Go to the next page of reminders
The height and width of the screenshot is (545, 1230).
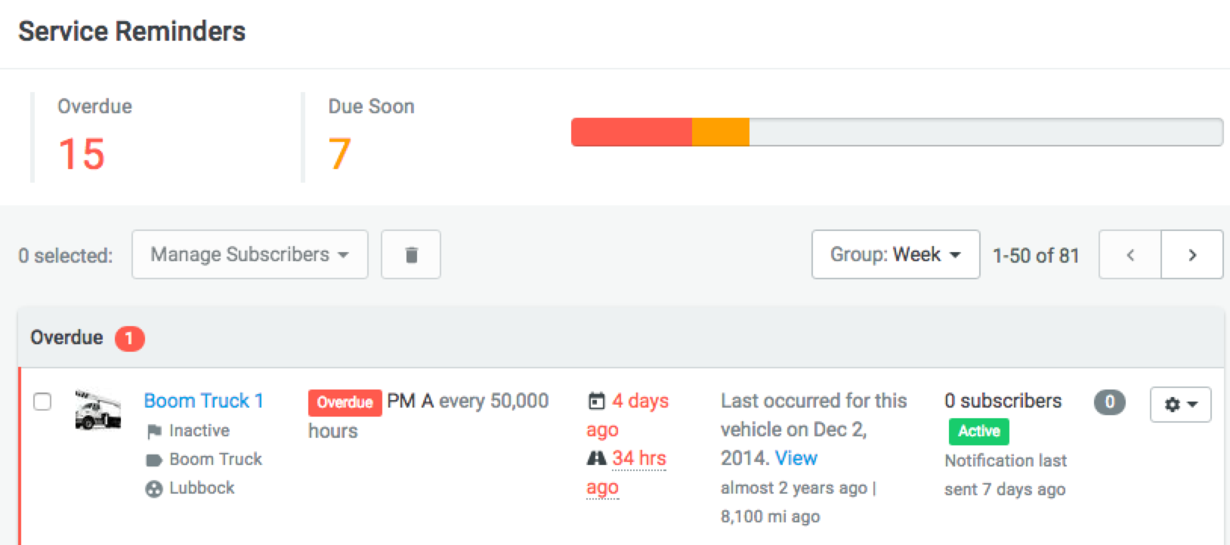(x=1191, y=255)
